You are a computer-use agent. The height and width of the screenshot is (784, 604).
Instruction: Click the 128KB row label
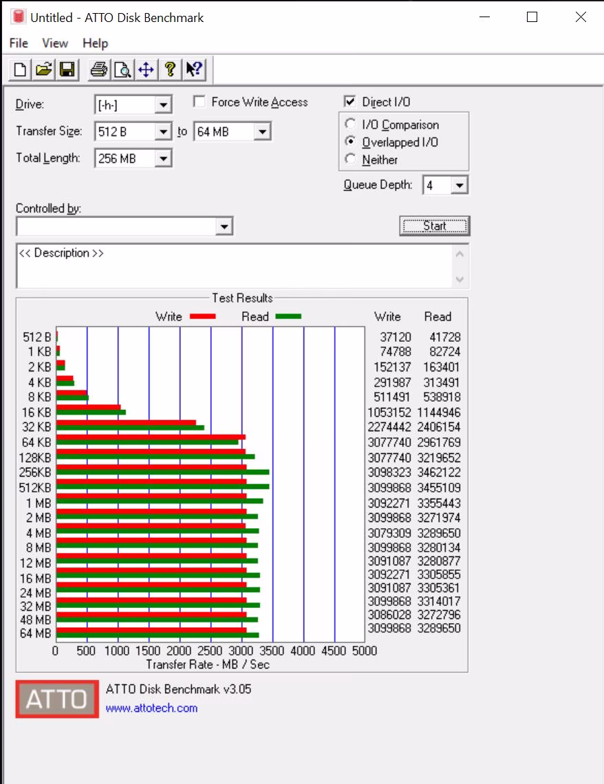(35, 458)
